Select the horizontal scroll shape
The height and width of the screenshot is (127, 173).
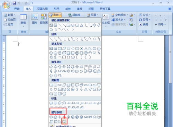tap(55, 121)
